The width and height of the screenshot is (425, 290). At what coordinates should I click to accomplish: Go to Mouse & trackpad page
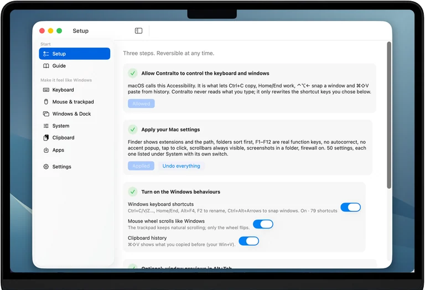(75, 102)
